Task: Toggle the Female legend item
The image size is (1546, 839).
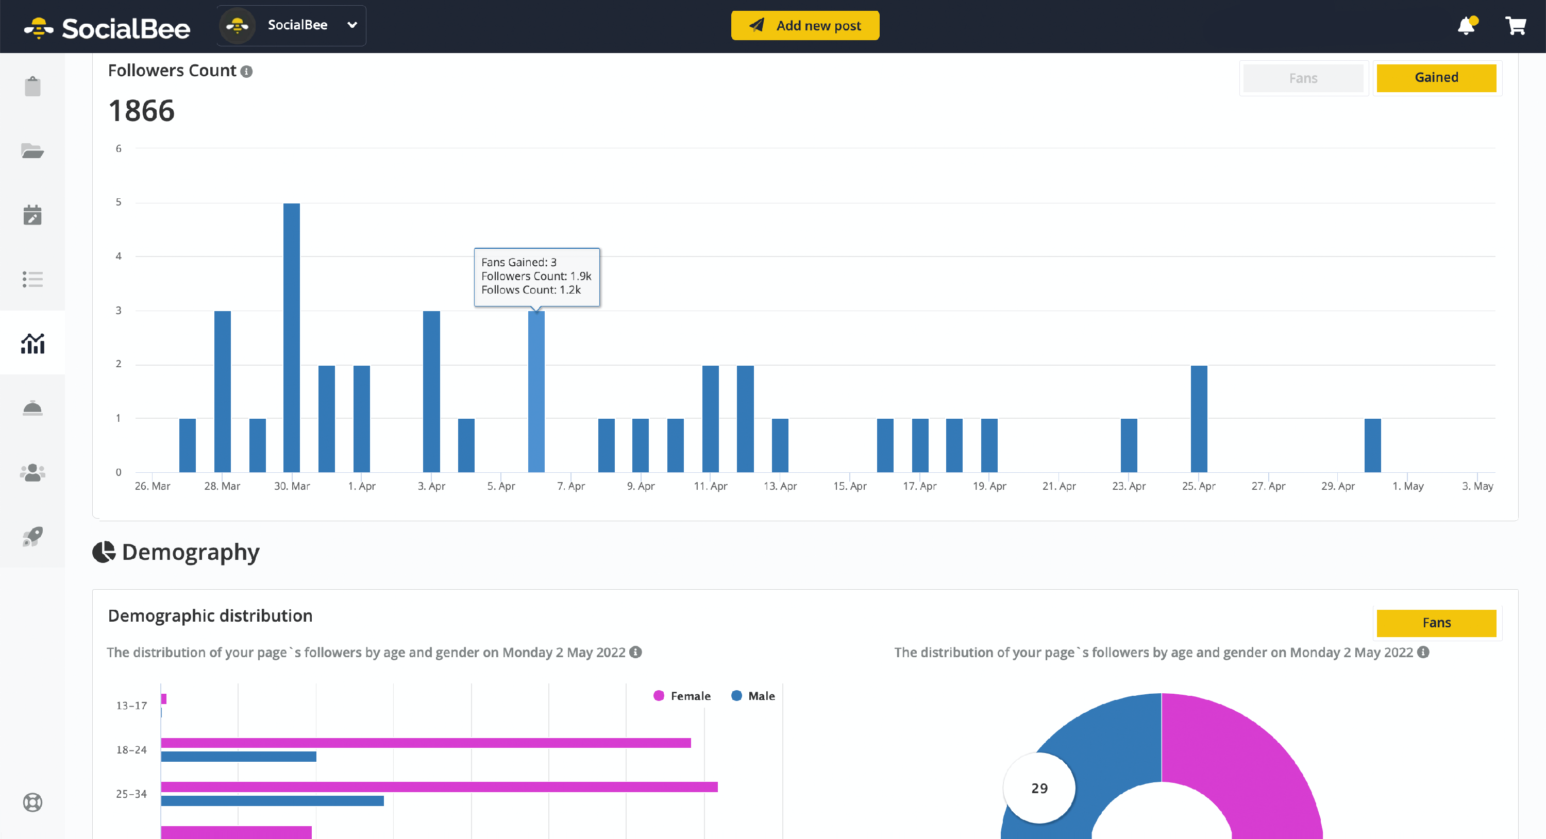Action: point(682,696)
